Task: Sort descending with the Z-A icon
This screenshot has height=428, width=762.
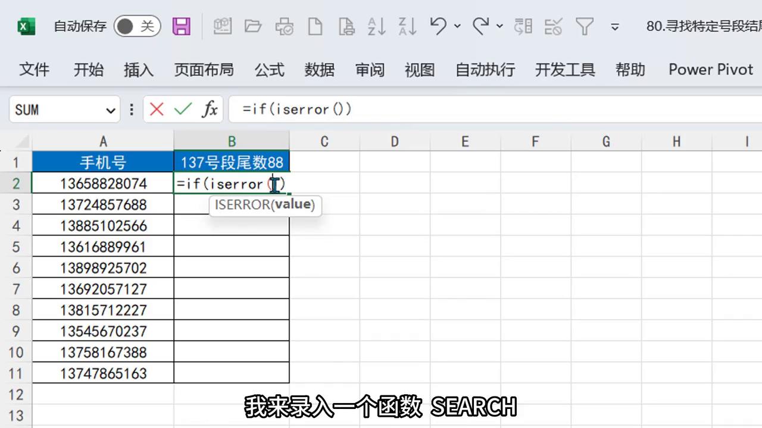Action: pyautogui.click(x=407, y=26)
